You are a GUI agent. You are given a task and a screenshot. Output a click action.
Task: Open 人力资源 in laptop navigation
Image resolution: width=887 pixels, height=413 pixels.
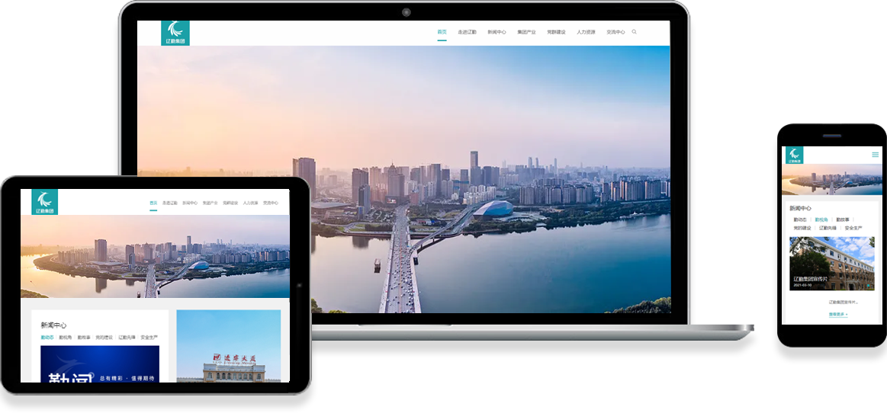click(x=586, y=32)
